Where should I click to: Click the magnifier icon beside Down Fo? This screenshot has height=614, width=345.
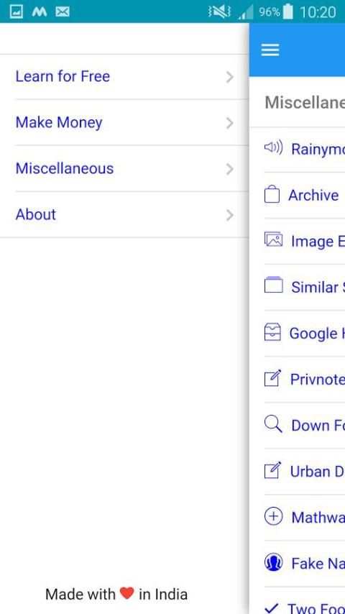pos(273,424)
